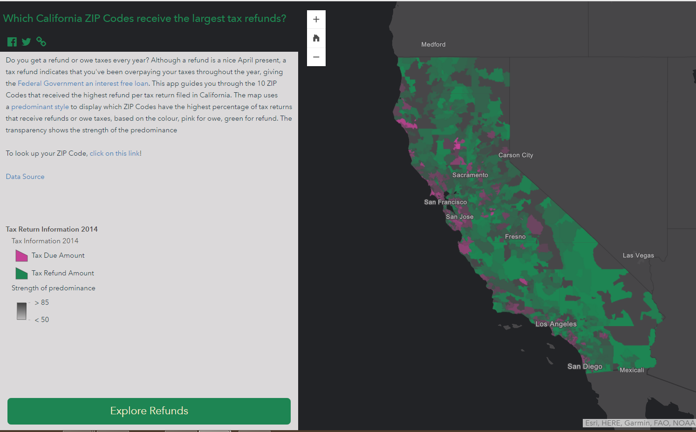Click the San Francisco map label
Viewport: 696px width, 432px height.
click(445, 202)
